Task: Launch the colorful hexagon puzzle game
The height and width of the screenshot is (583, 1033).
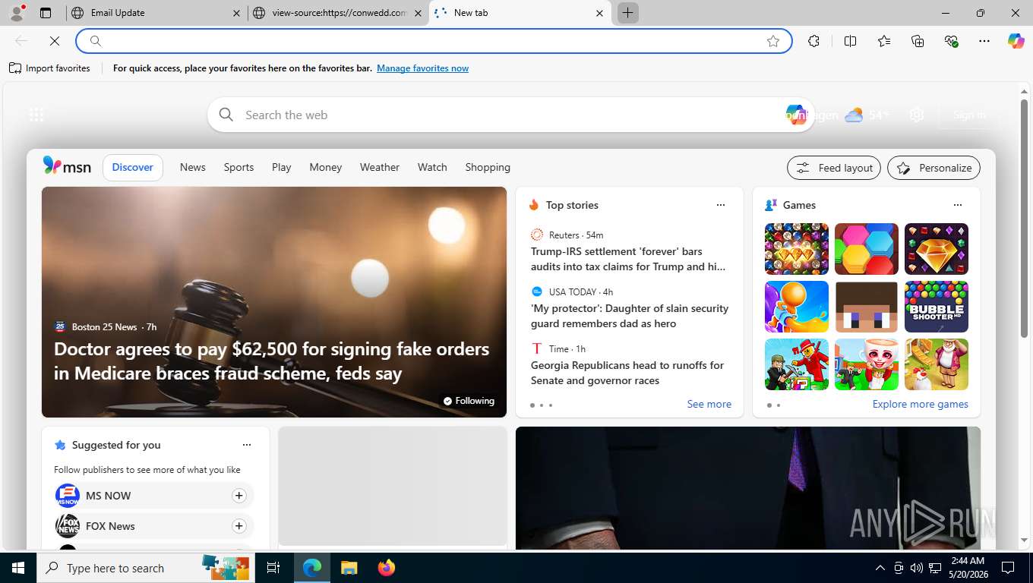Action: (866, 249)
